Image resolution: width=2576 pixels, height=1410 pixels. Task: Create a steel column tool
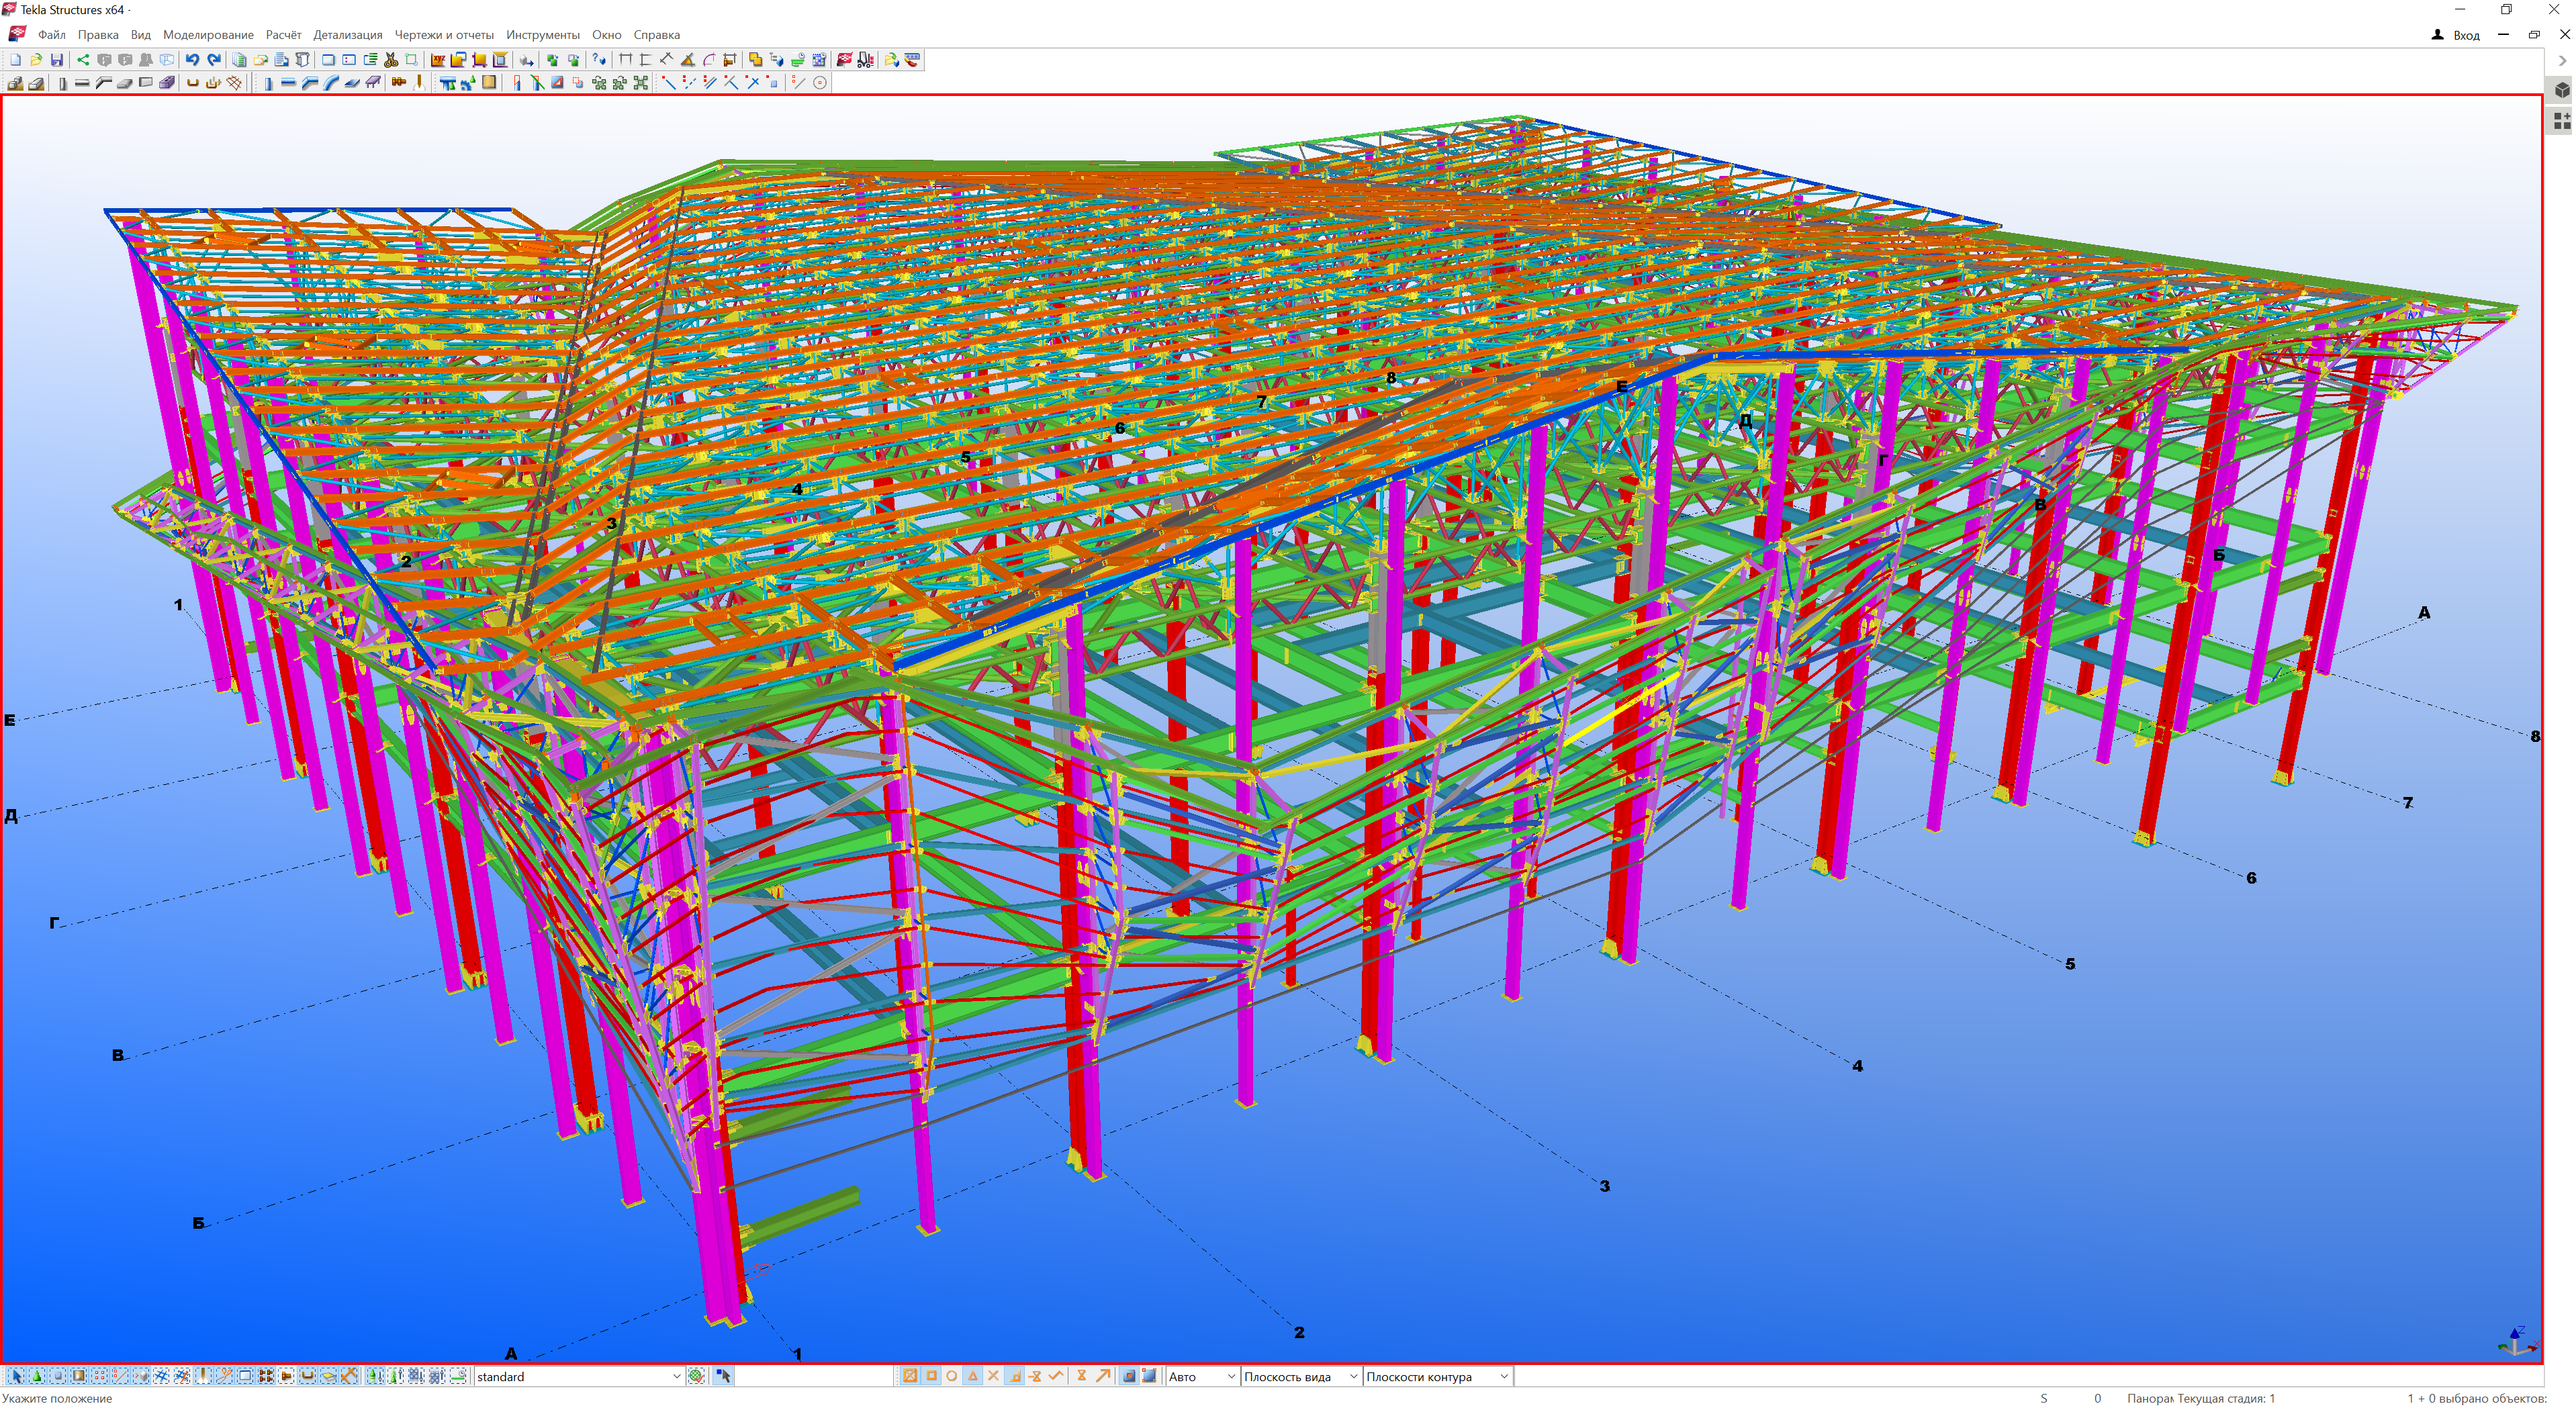[268, 83]
